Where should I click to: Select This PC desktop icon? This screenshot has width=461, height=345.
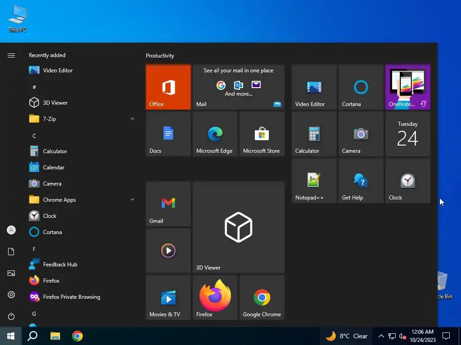[x=18, y=18]
